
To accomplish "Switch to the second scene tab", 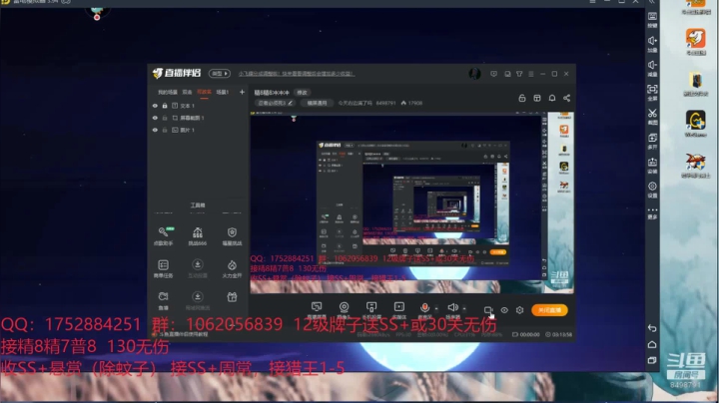I will point(187,92).
